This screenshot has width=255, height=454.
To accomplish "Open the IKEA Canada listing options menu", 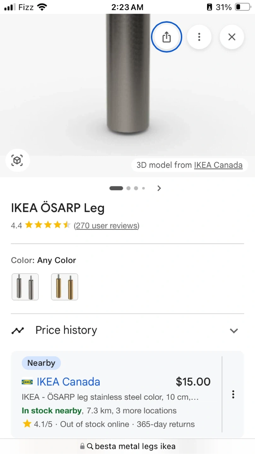I will point(233,394).
